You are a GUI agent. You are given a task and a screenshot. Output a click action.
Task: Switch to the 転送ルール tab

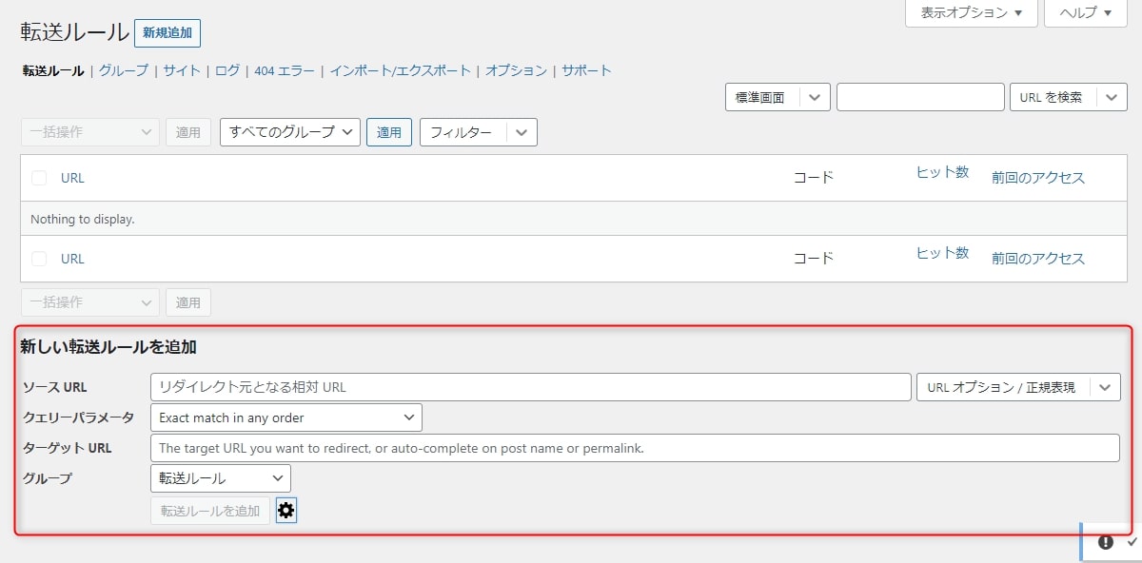[x=53, y=70]
